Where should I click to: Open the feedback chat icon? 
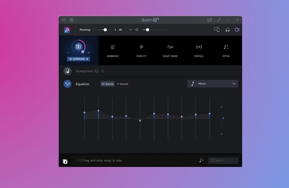point(210,20)
